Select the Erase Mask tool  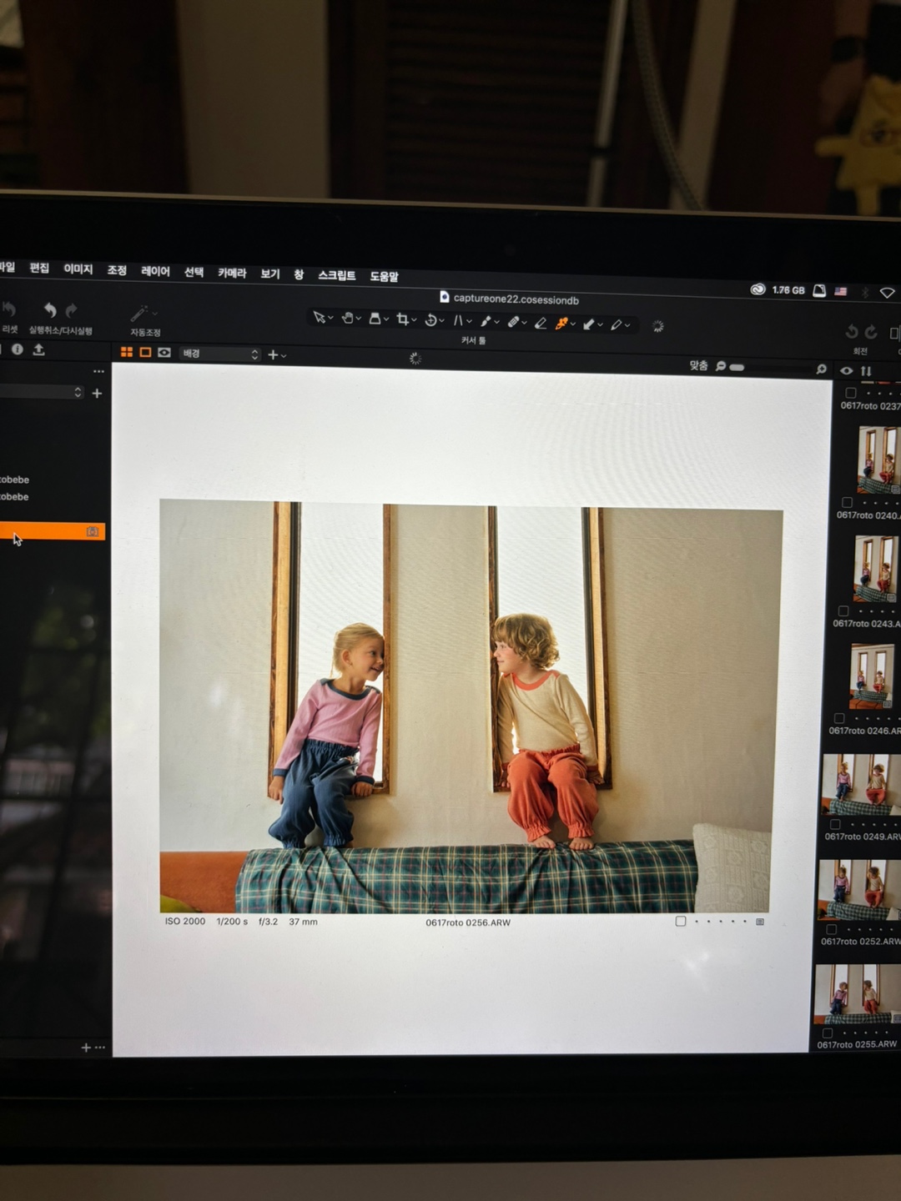click(x=541, y=324)
